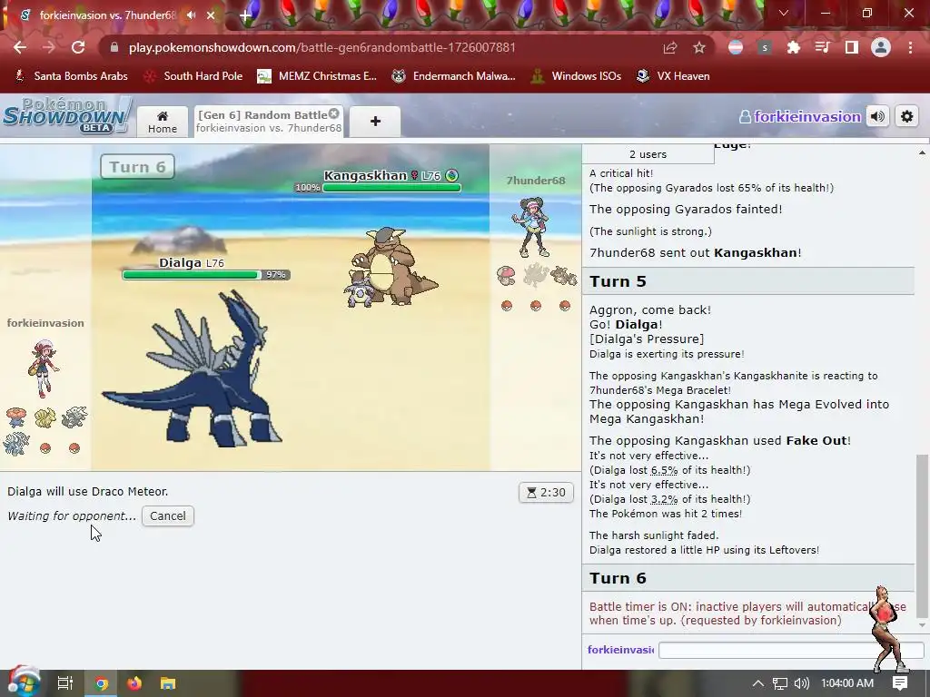
Task: Toggle the Chrome side panel
Action: pyautogui.click(x=852, y=47)
